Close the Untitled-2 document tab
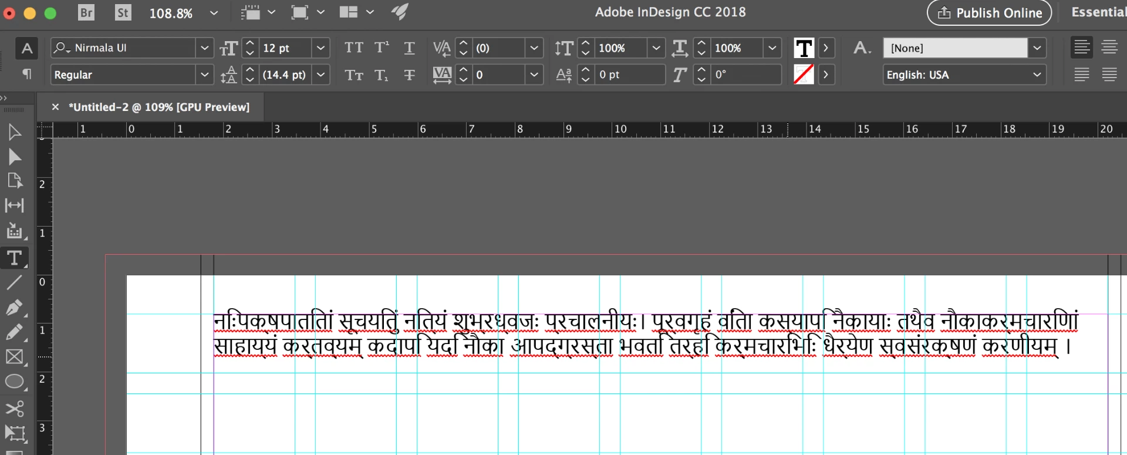Screen dimensions: 1127x455 point(55,107)
